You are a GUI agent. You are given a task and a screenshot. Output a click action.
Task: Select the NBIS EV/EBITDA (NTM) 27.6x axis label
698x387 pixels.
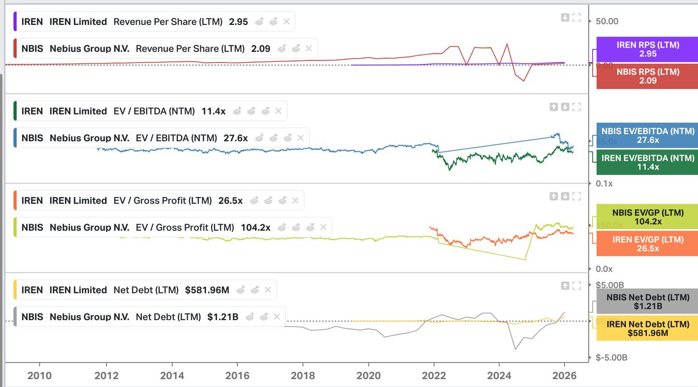pos(647,135)
